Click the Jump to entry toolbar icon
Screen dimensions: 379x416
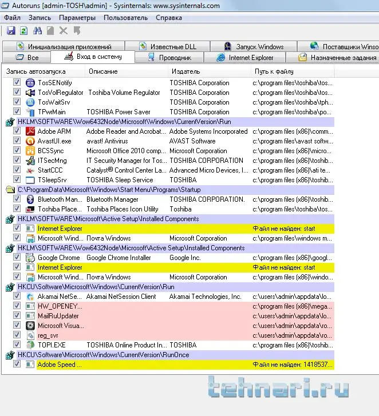click(77, 31)
